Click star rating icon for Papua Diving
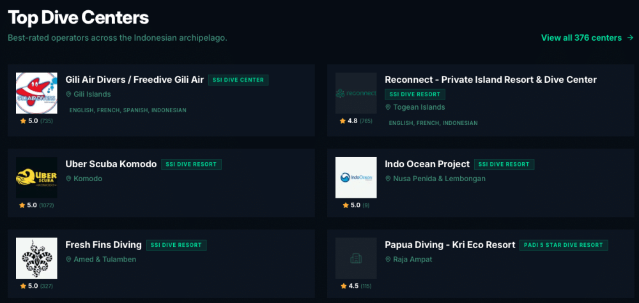This screenshot has height=303, width=639. pos(344,286)
